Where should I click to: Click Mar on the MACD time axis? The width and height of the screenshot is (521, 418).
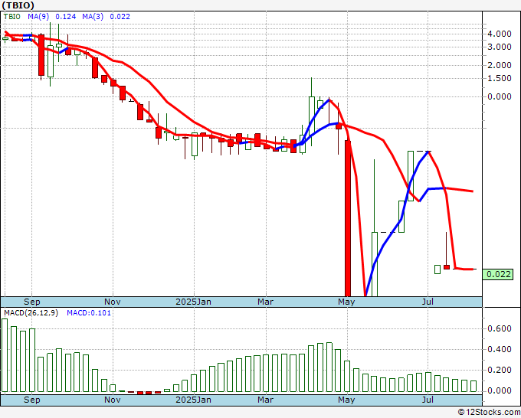(266, 400)
